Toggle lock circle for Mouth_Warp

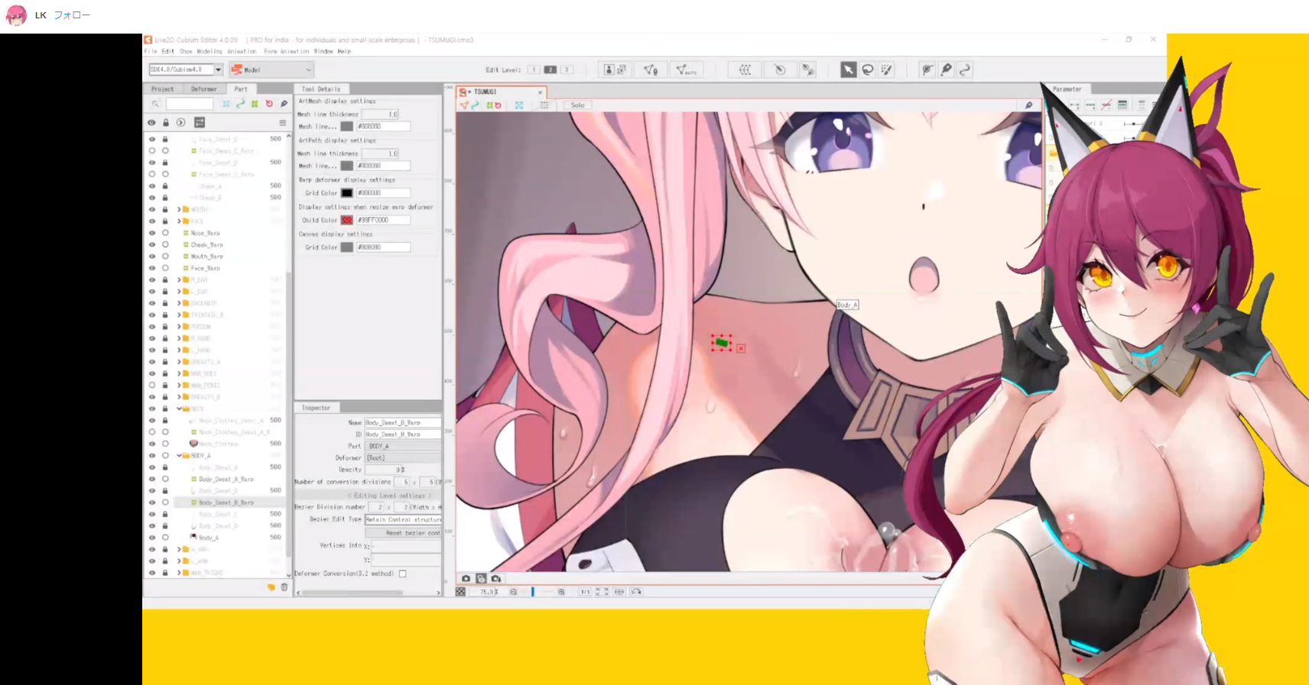coord(165,257)
